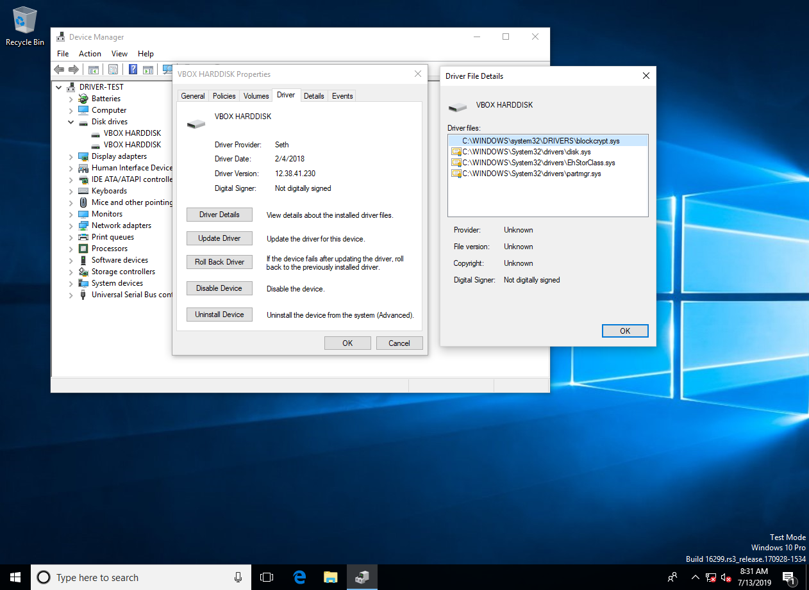The height and width of the screenshot is (590, 809).
Task: Select the Software devices icon
Action: click(83, 260)
